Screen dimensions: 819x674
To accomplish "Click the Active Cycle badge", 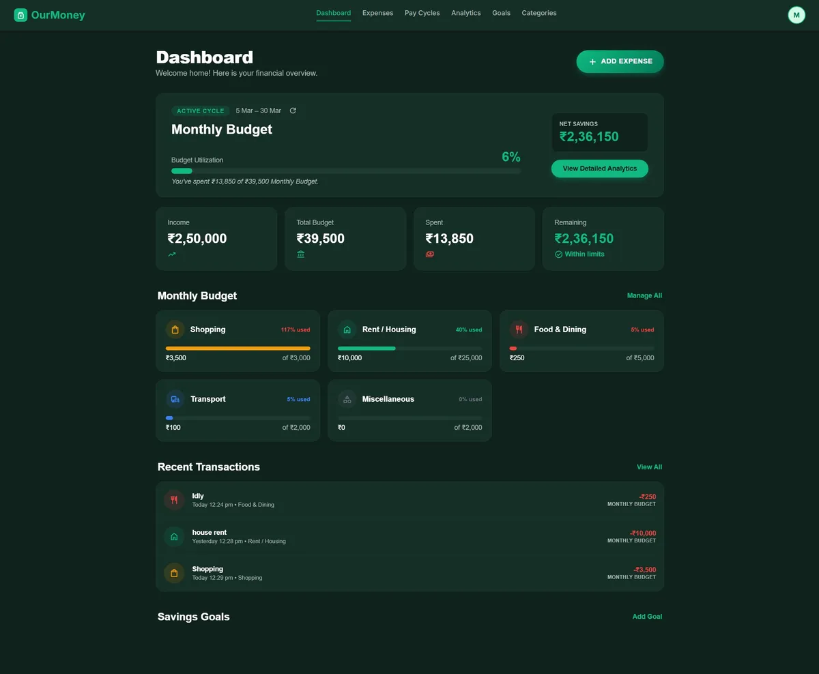I will (199, 111).
